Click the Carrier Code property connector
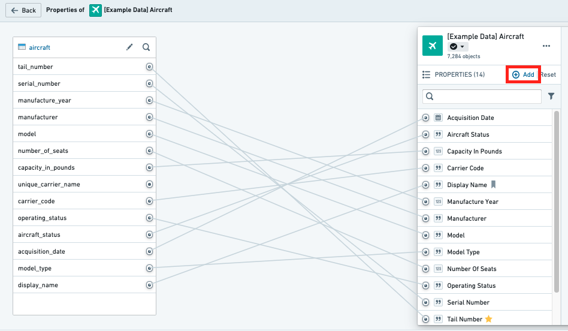The height and width of the screenshot is (331, 568). coord(425,168)
